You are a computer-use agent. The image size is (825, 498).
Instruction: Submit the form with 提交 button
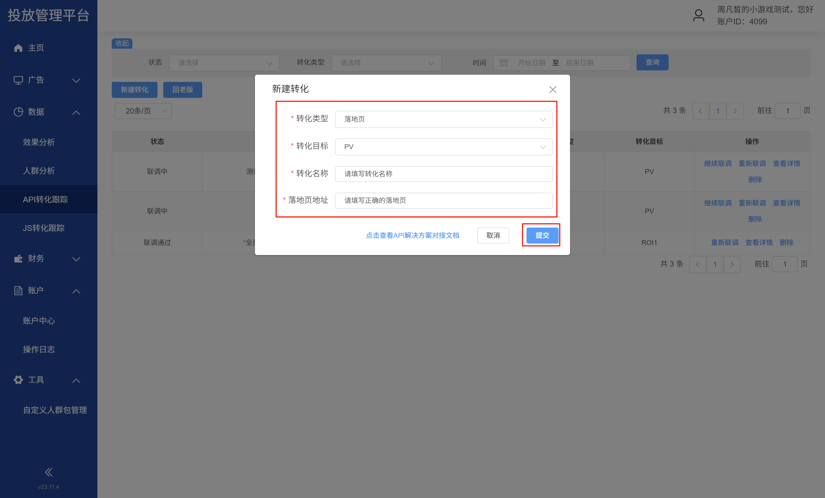click(x=542, y=235)
